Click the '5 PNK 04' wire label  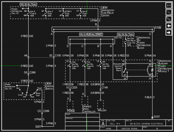pos(150,56)
